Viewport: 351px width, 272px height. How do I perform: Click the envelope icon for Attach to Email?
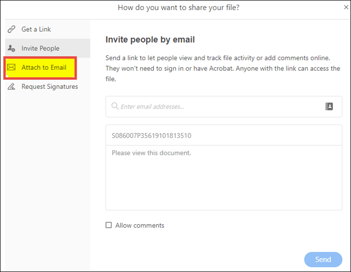(11, 67)
